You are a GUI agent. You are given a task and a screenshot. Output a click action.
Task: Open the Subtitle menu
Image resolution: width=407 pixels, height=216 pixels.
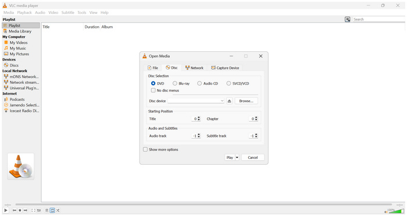pos(68,12)
